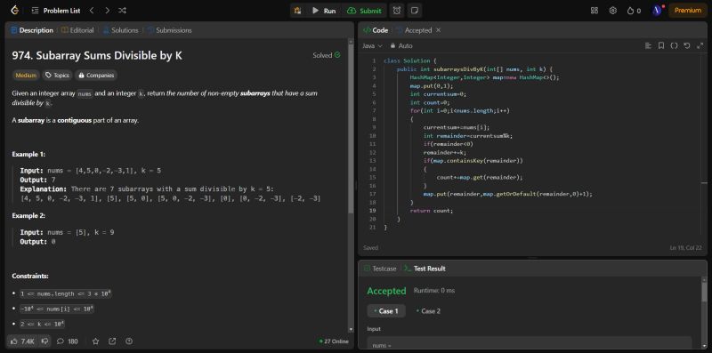
Task: Open the layout manager icon
Action: click(x=594, y=11)
